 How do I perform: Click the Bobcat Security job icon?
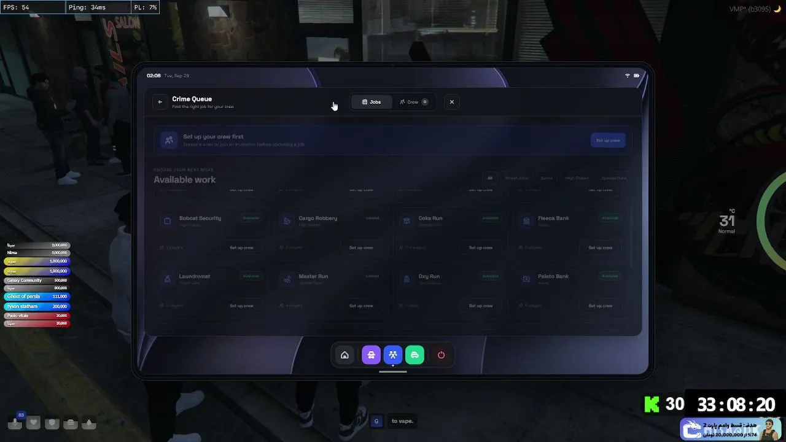click(x=167, y=220)
